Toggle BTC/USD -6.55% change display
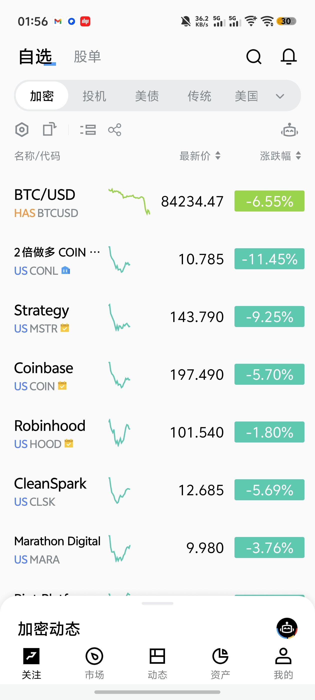The image size is (315, 700). coord(269,201)
